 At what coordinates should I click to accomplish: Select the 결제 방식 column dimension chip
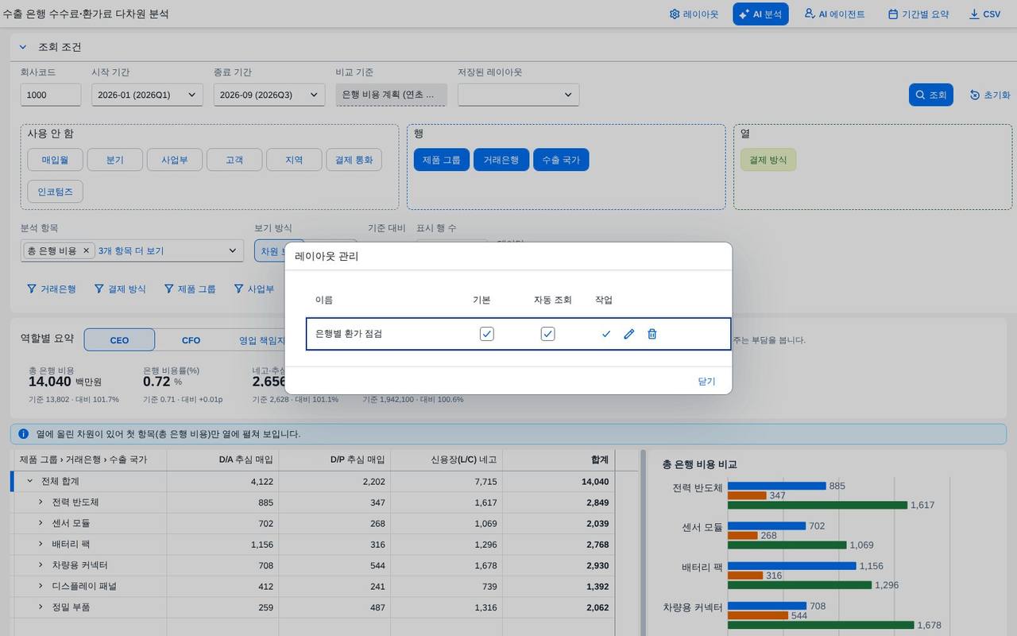768,160
